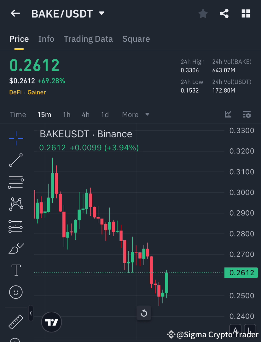Collapse the drawing tools sidebar

coord(31,313)
